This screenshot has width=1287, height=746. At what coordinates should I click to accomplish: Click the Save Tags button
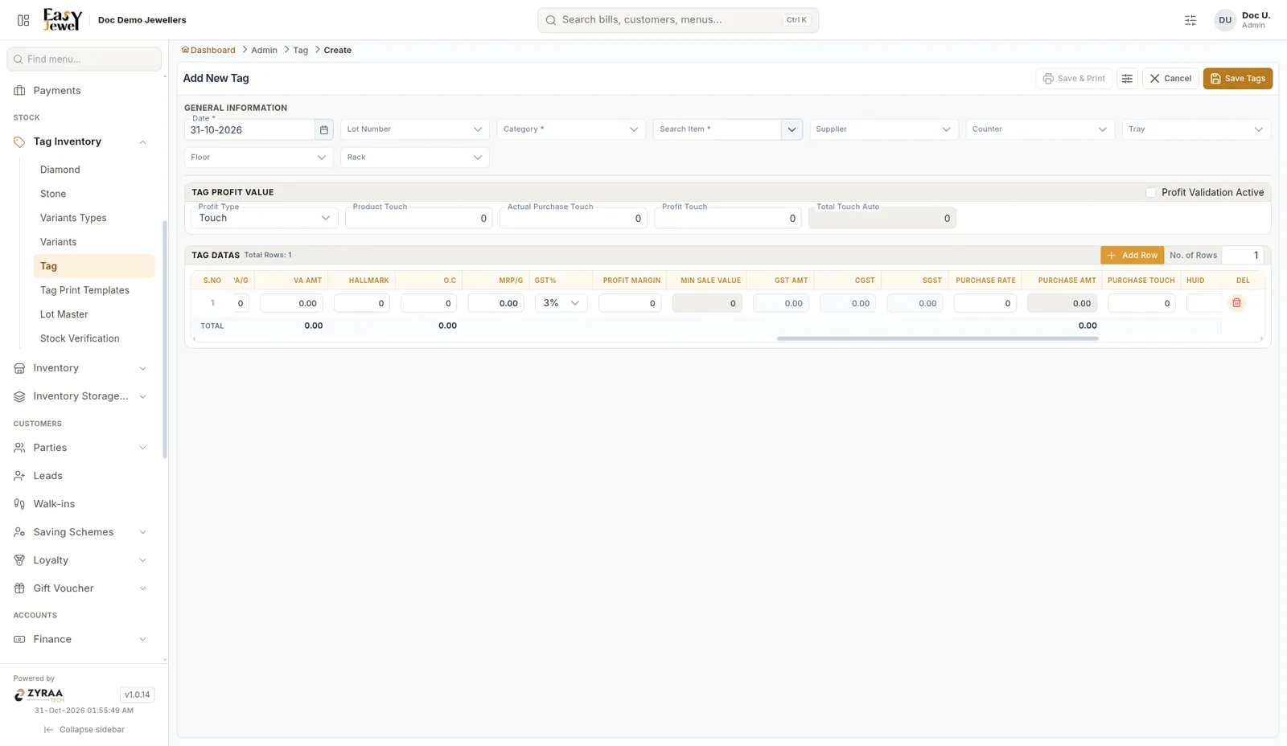click(1237, 79)
